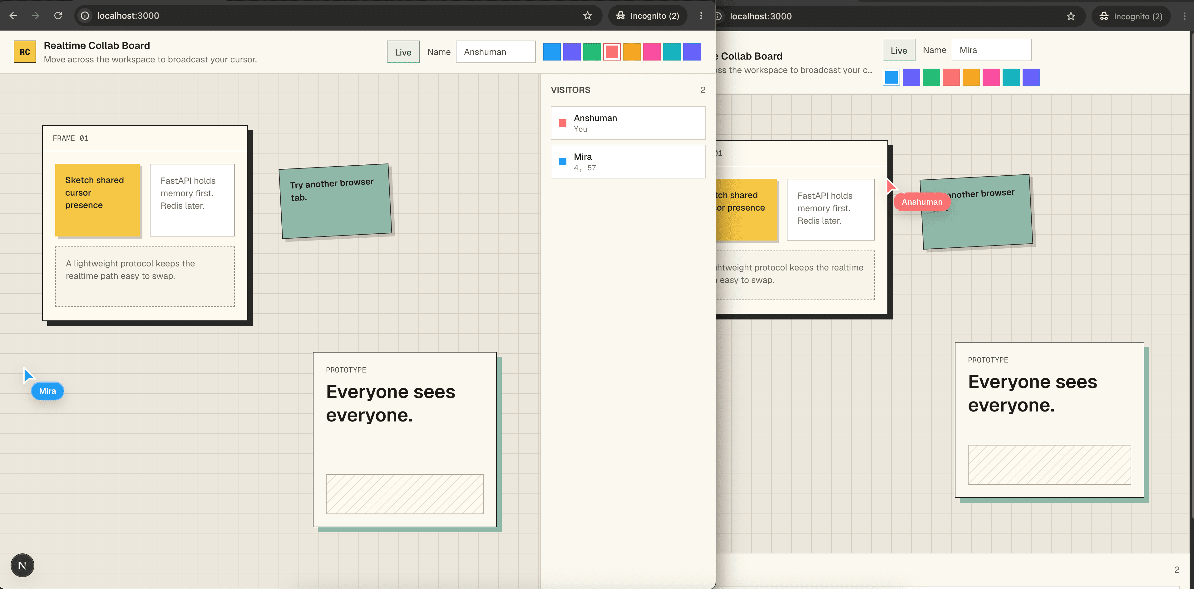View site info icon in left window address bar

[85, 16]
